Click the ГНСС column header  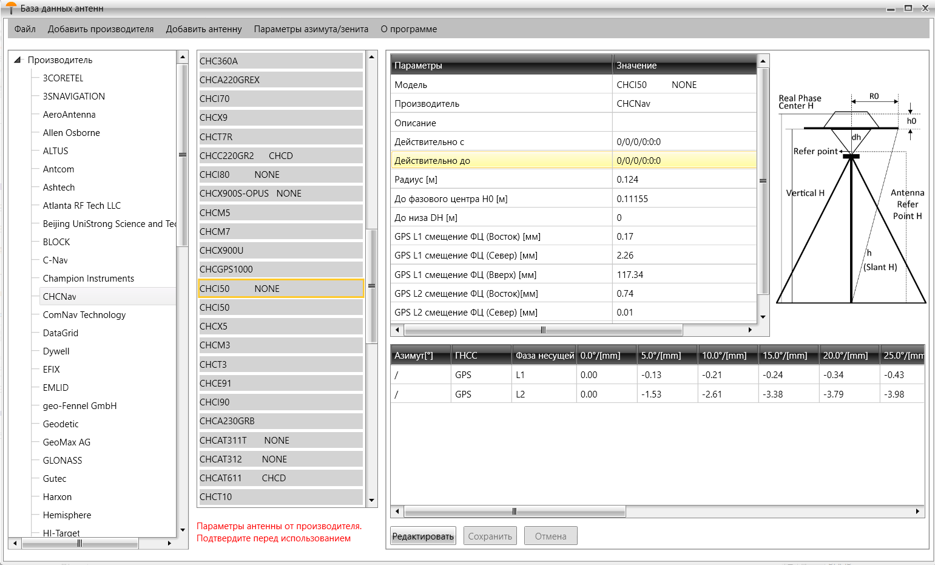point(481,355)
